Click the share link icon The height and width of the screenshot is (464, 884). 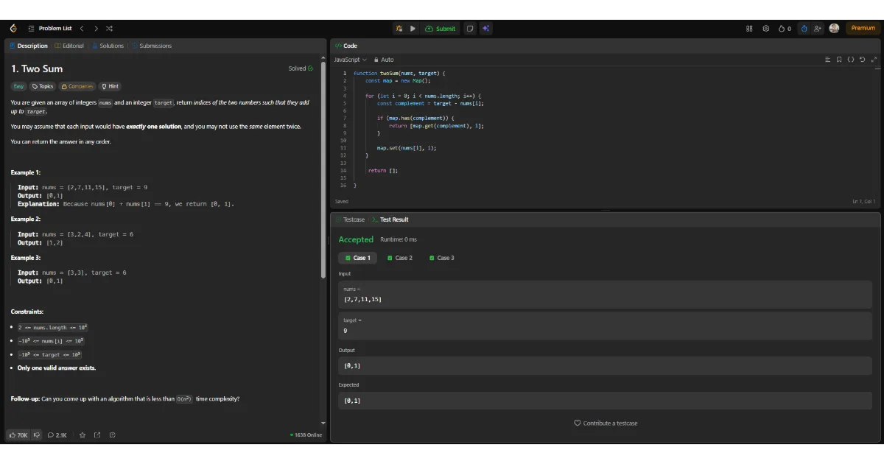97,435
